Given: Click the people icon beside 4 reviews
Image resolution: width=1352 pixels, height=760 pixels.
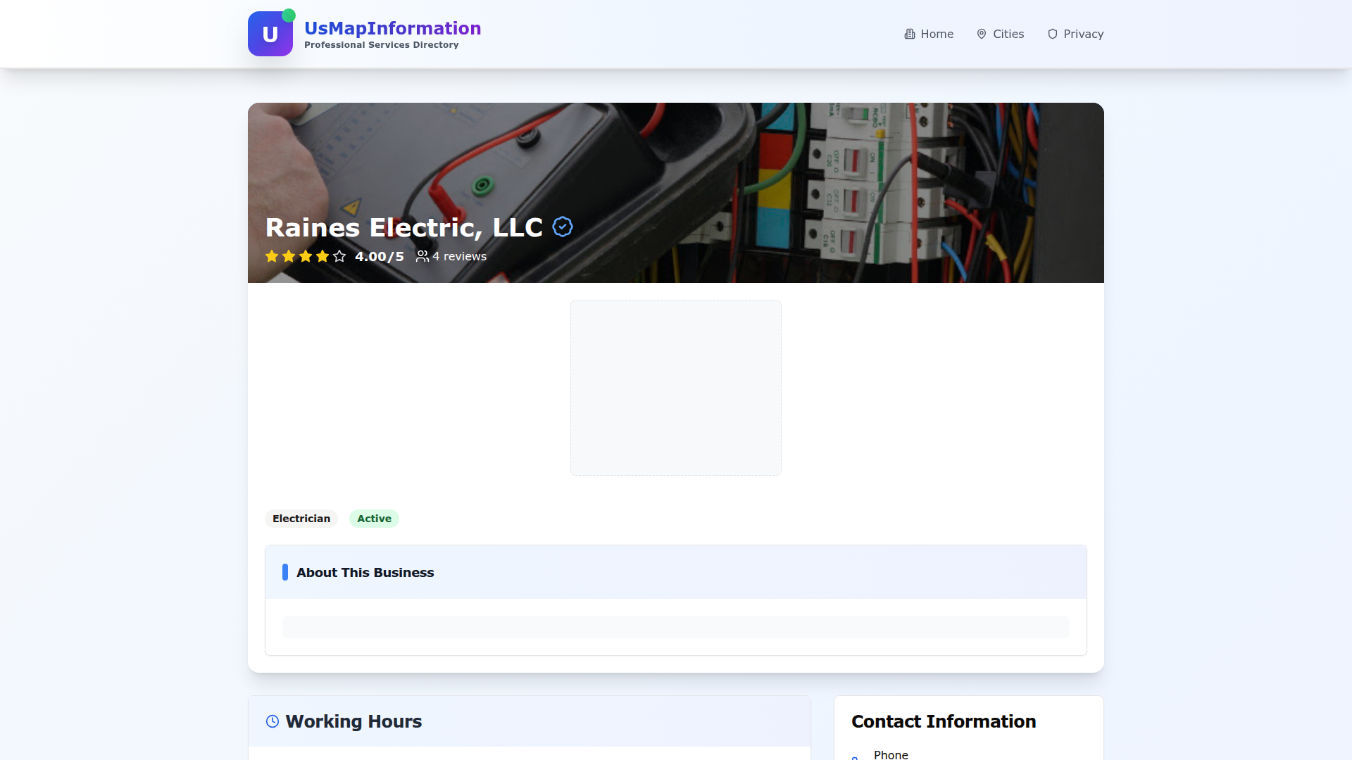Looking at the screenshot, I should click(x=423, y=256).
